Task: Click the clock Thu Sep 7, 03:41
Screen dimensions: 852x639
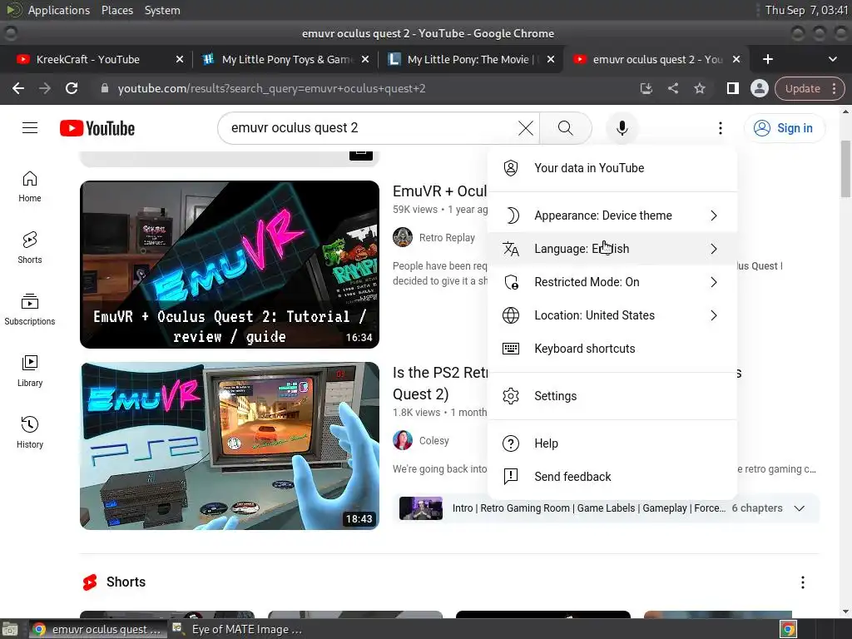Action: pyautogui.click(x=806, y=10)
